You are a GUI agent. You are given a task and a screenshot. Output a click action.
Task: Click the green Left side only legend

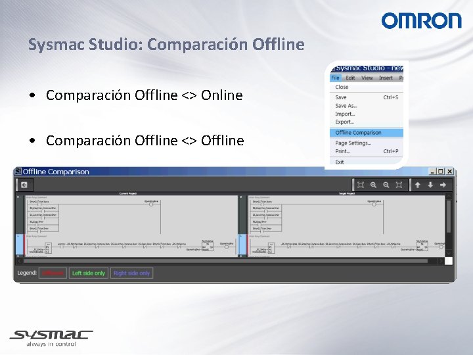[x=89, y=273]
